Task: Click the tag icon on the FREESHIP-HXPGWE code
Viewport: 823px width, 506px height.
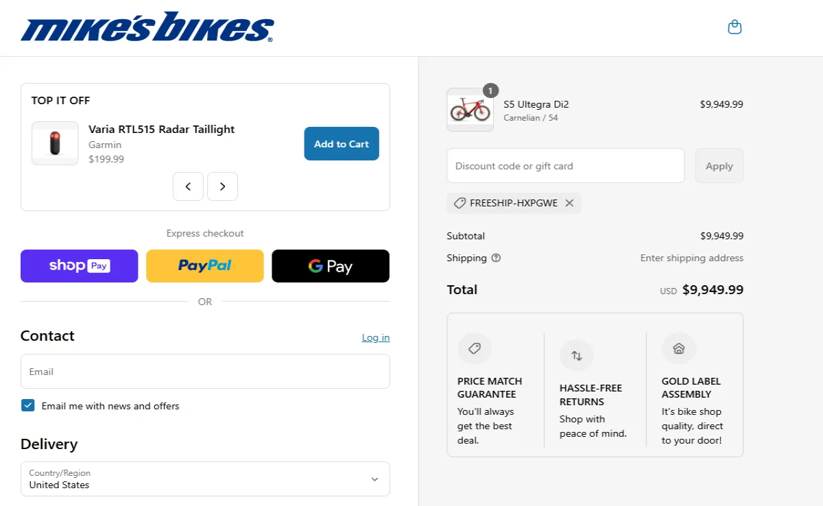Action: pos(460,203)
